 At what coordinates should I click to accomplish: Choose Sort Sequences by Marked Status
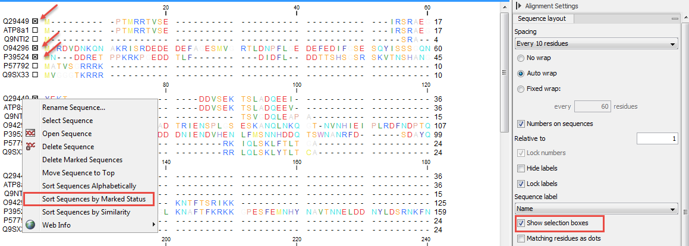coord(93,199)
